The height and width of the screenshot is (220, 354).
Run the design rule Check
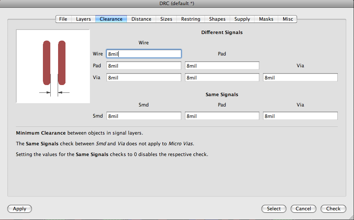[x=333, y=209]
